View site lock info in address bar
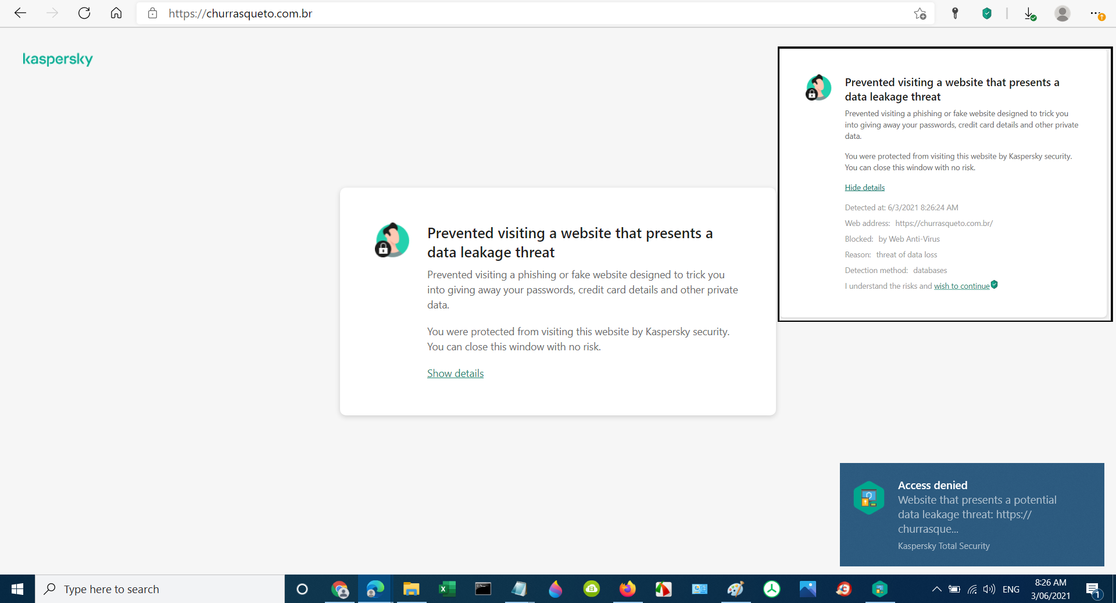This screenshot has height=603, width=1116. [152, 13]
